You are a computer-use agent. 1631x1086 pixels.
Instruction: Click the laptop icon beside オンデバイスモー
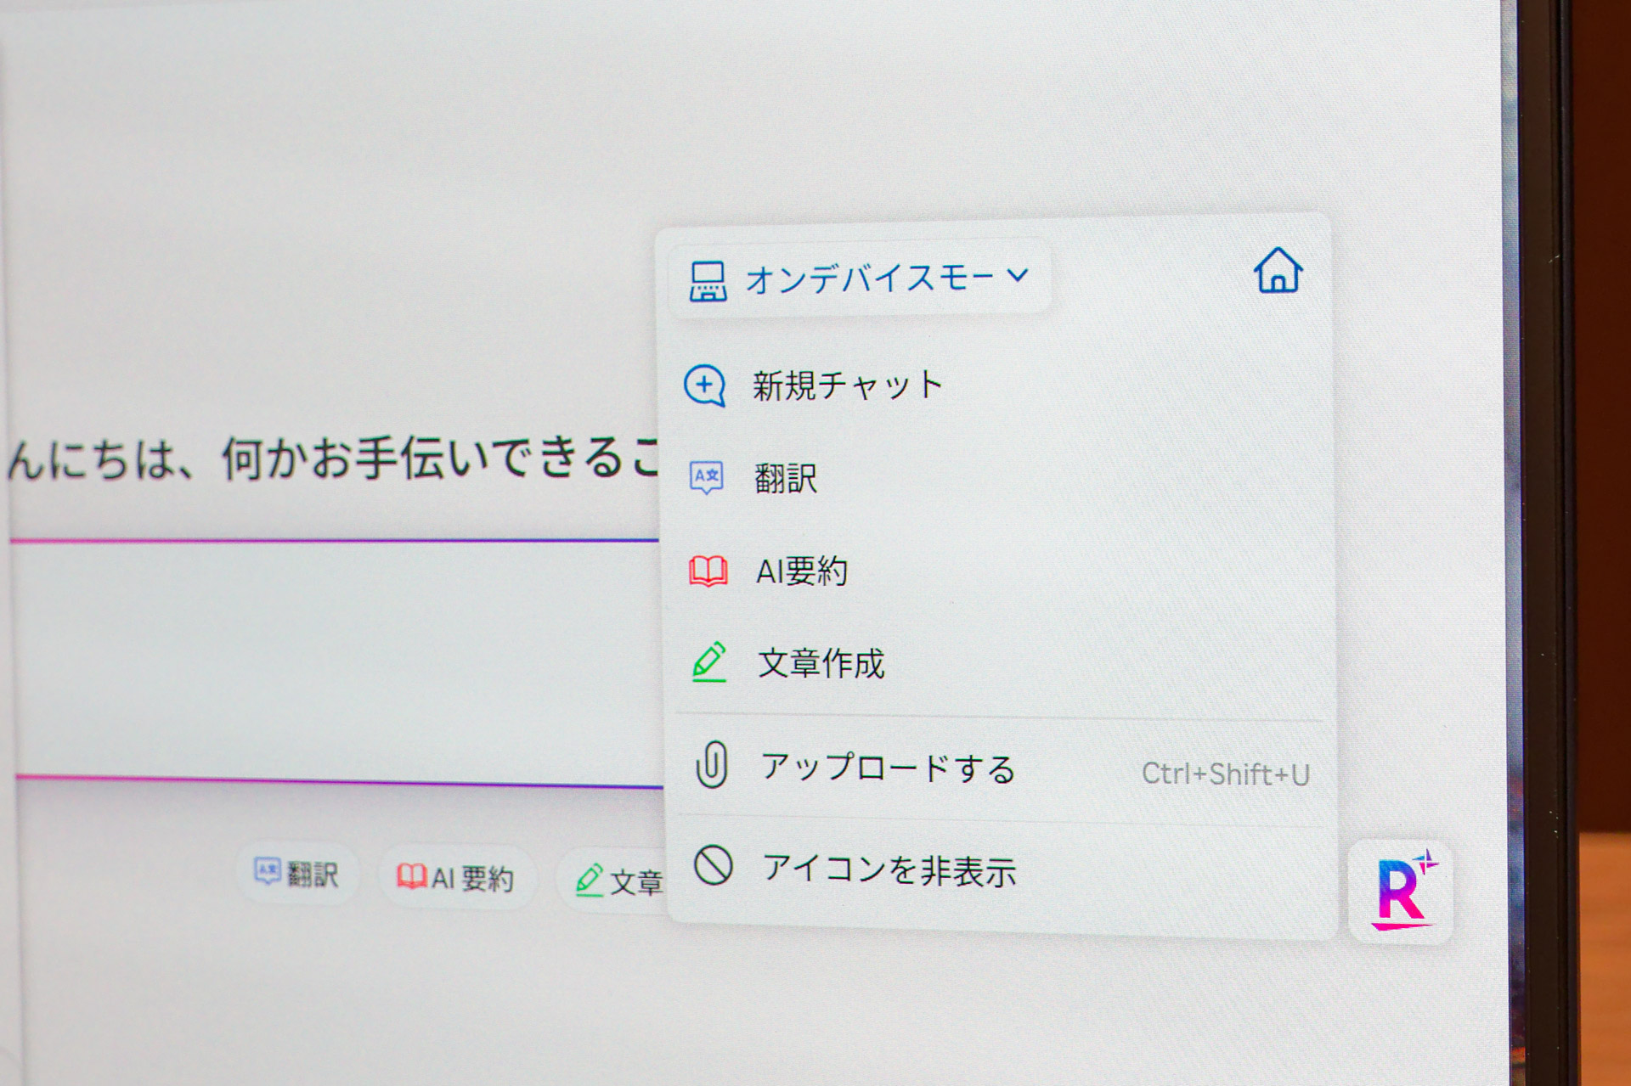coord(707,282)
